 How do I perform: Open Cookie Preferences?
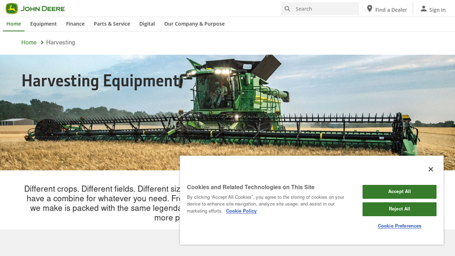[x=399, y=226]
